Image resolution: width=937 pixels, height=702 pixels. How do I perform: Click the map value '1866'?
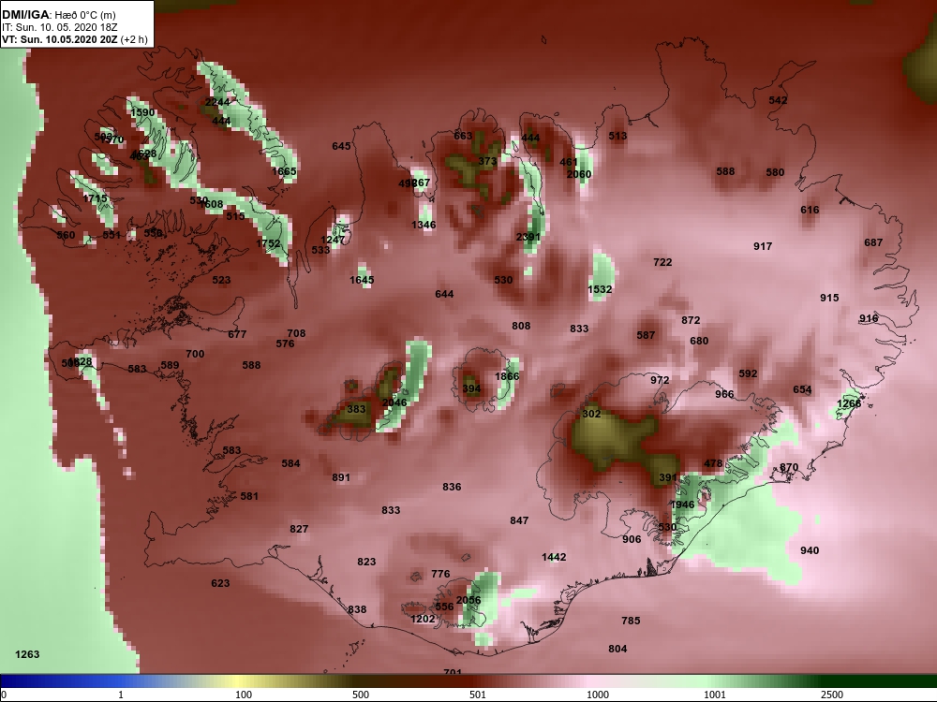tap(507, 376)
